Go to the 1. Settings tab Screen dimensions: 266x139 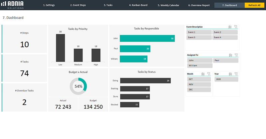(49, 5)
